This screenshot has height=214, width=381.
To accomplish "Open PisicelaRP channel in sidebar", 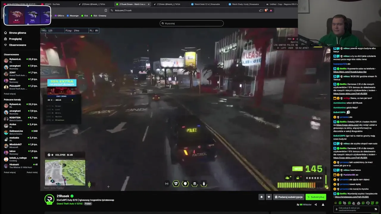I will coord(21,87).
